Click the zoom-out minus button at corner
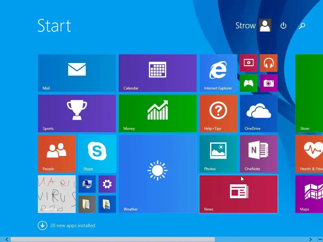 click(320, 239)
